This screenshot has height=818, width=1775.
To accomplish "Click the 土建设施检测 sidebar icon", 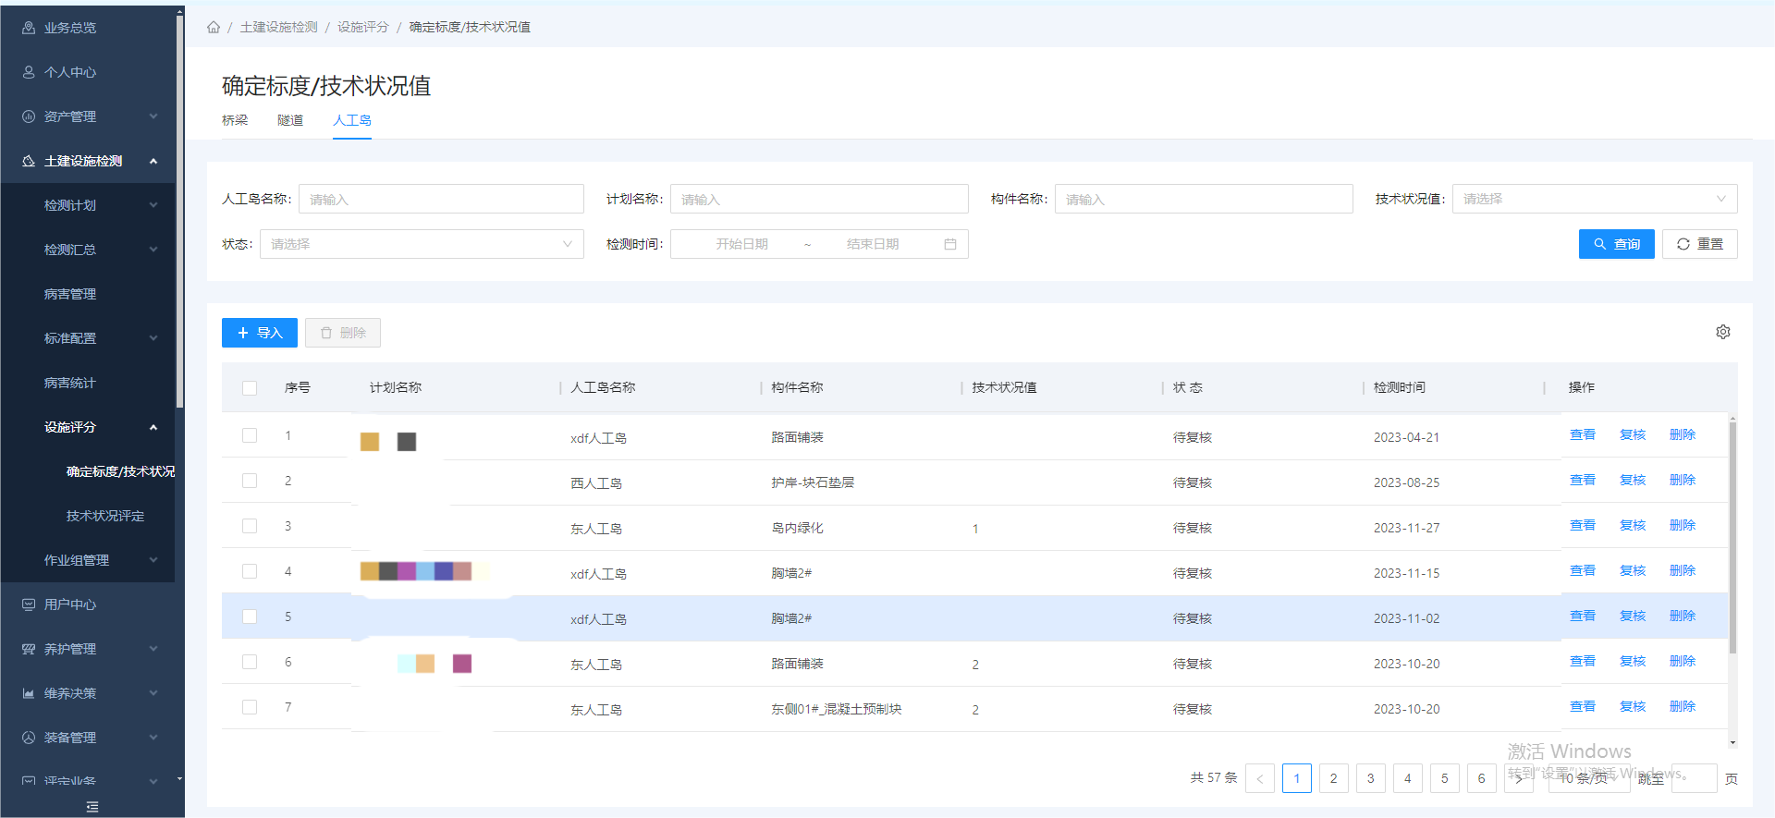I will coord(29,161).
